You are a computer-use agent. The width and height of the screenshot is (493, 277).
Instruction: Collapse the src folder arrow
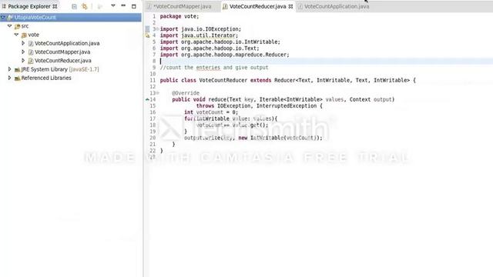point(10,26)
